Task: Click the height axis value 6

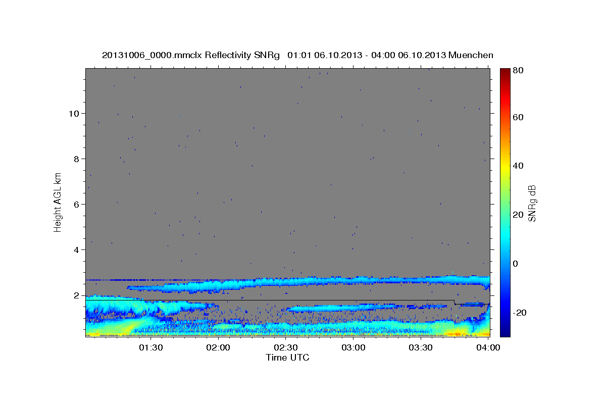Action: [76, 204]
